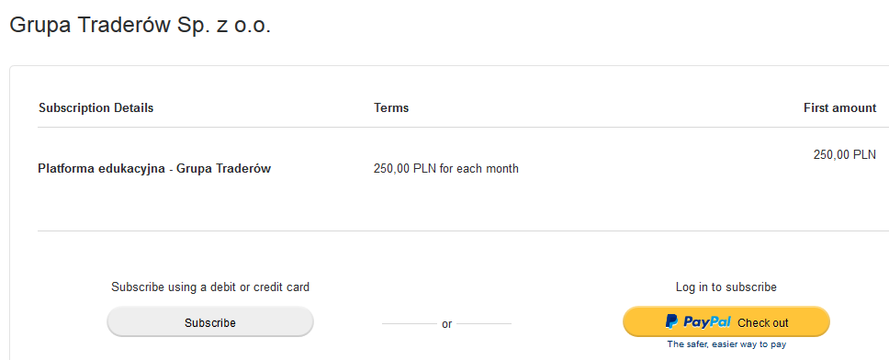Select the Grupa Traderów Sp. z o.o. heading
This screenshot has height=360, width=889.
point(140,26)
